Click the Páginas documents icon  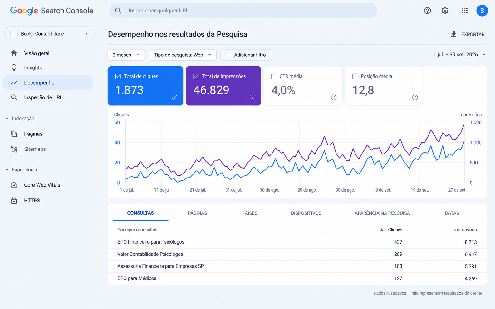tap(14, 134)
